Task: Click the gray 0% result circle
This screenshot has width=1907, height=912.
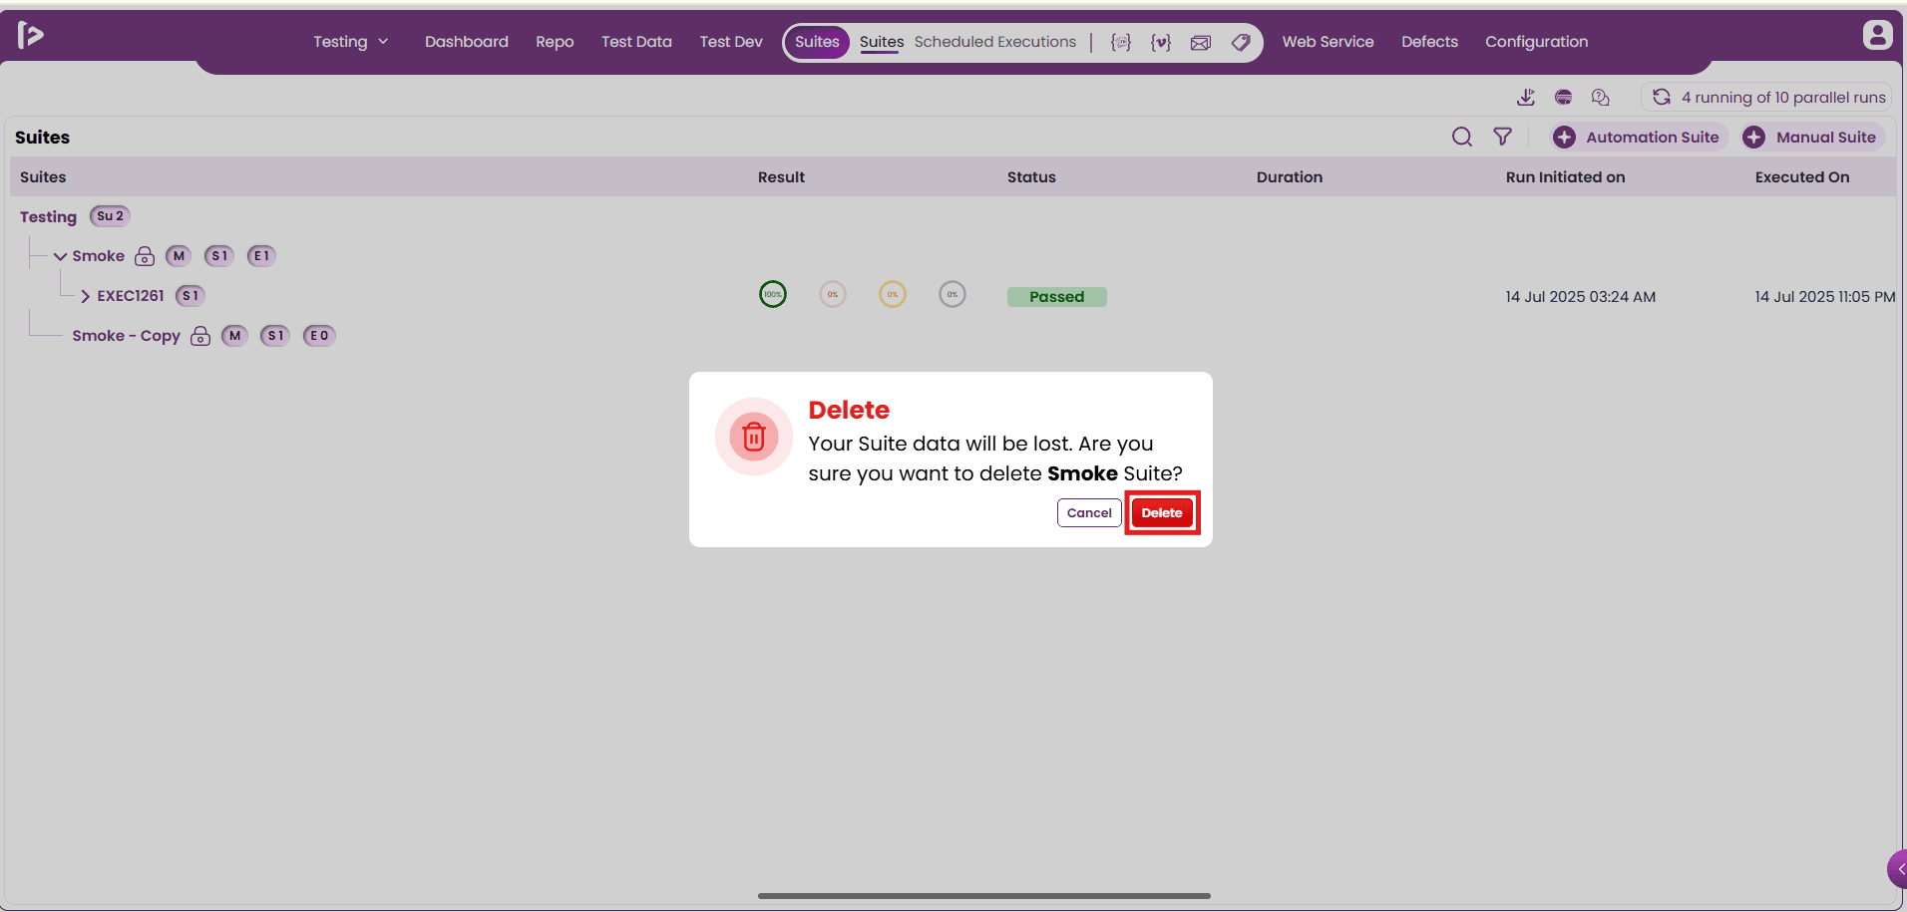Action: tap(953, 294)
